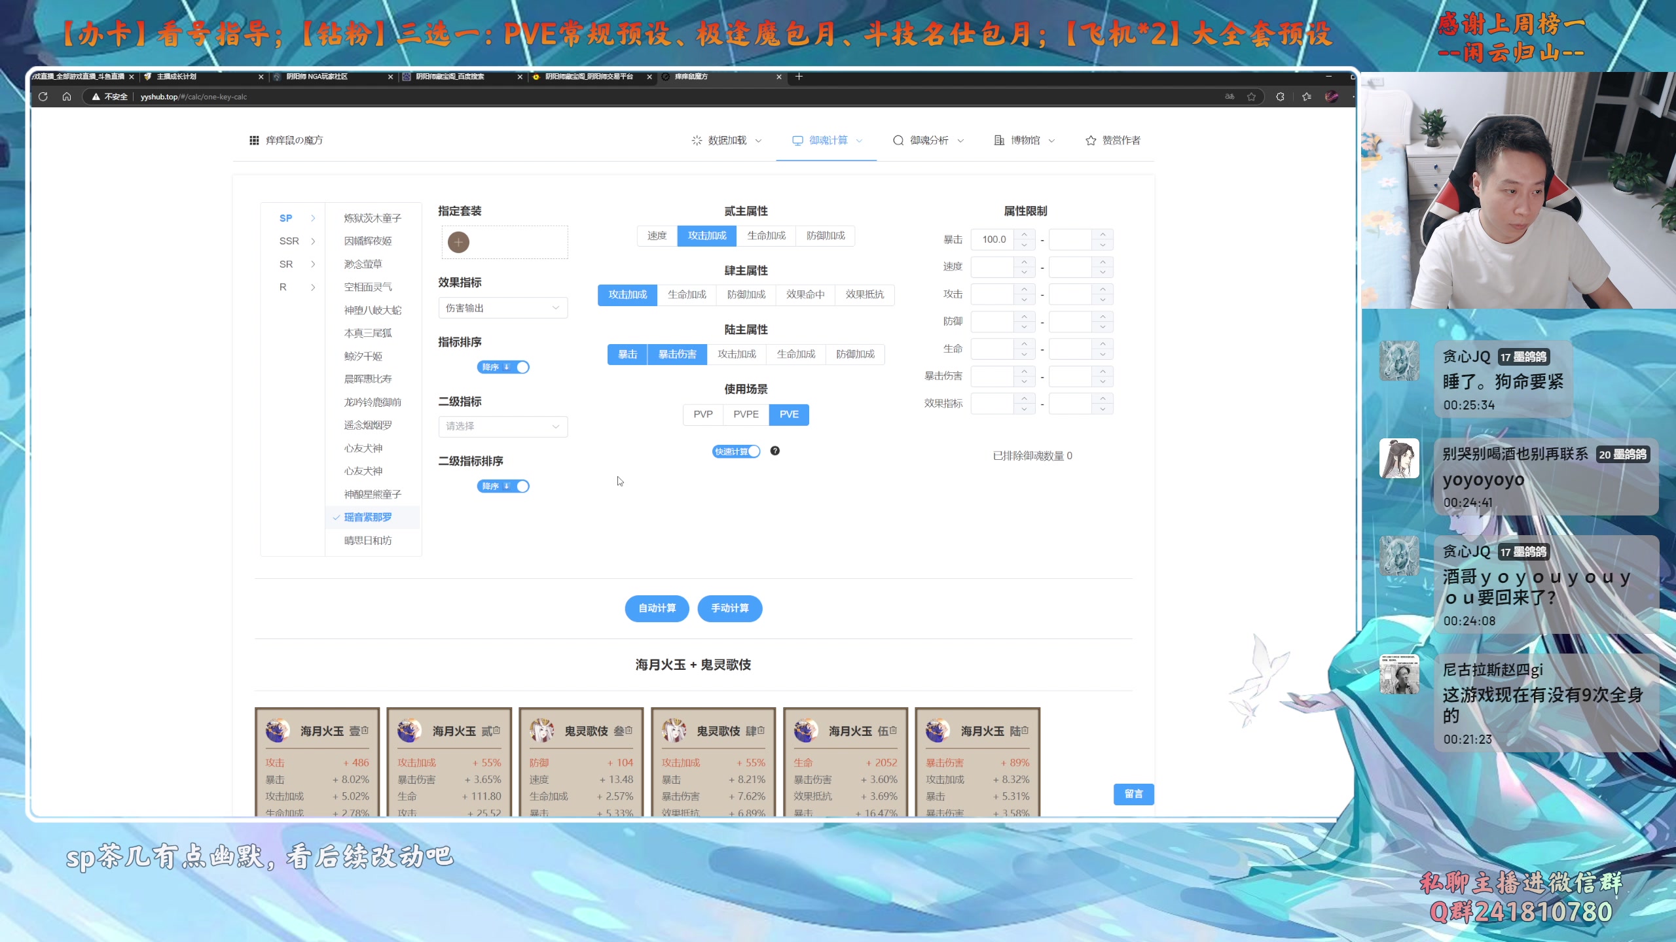This screenshot has height=942, width=1676.
Task: Open the browser extensions puzzle icon
Action: (1280, 97)
